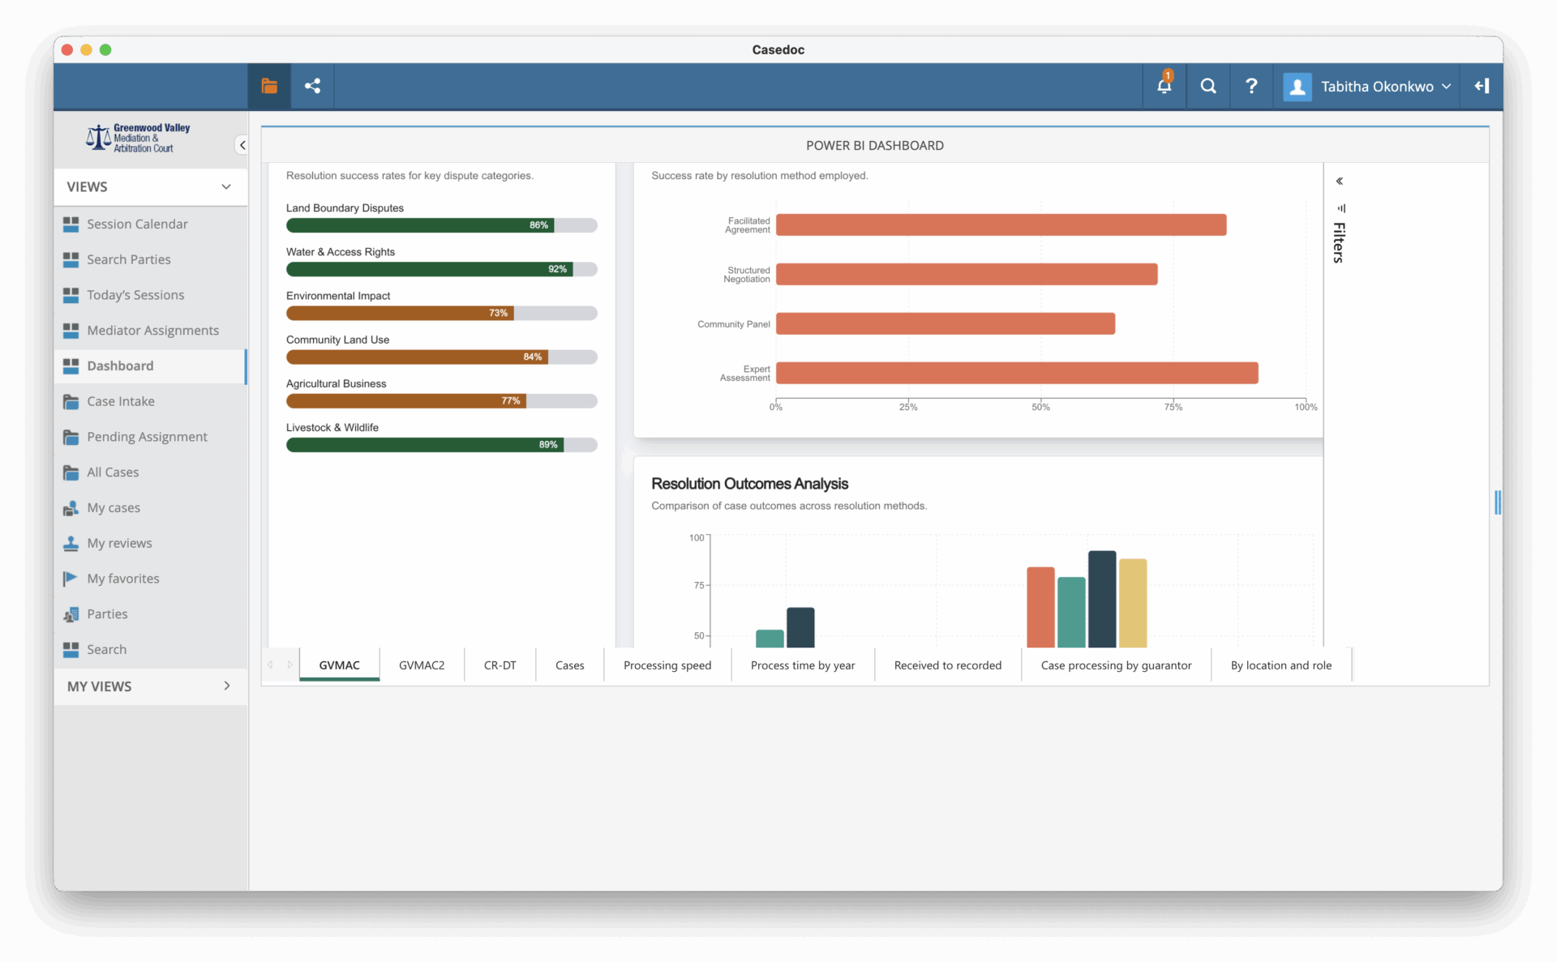This screenshot has height=962, width=1557.
Task: Open the Tabitha Okonkwo user dropdown
Action: click(x=1386, y=87)
